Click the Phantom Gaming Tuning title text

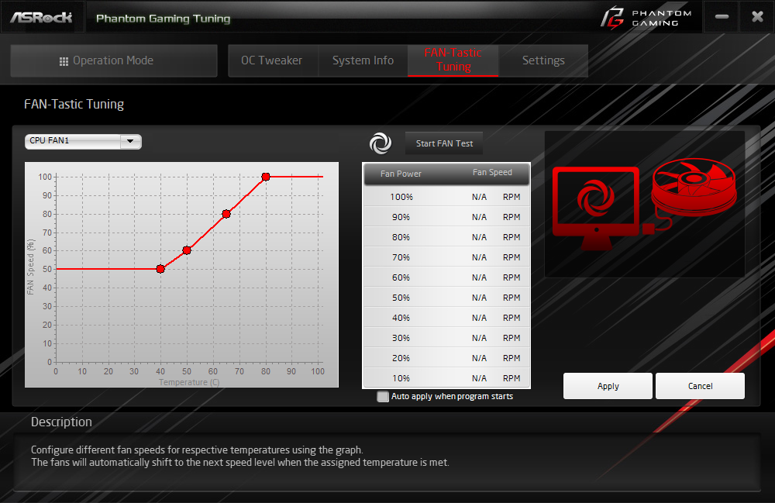coord(163,19)
